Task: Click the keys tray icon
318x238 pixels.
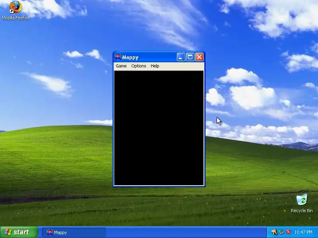Action: [x=274, y=232]
